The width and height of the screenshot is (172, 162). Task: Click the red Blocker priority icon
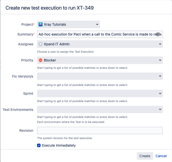point(41,60)
